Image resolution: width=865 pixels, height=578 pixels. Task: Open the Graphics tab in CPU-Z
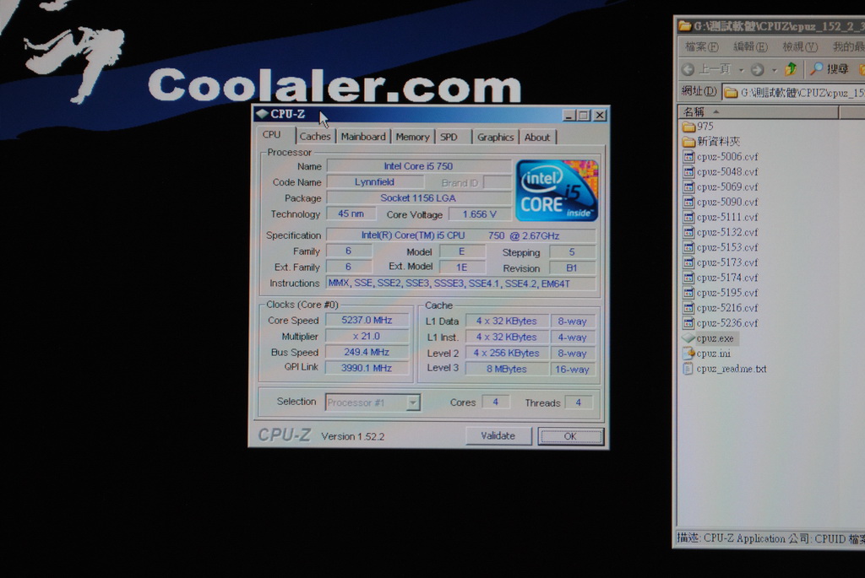tap(495, 137)
